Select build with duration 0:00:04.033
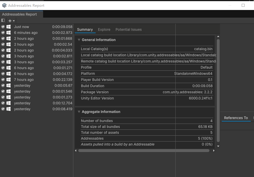254x177 pixels. coord(37,50)
